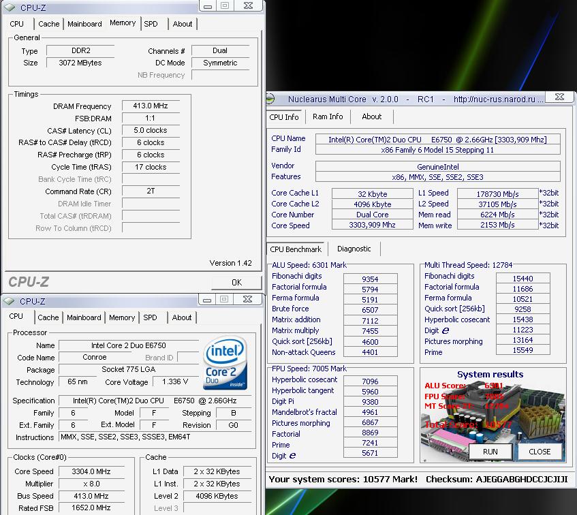Click the CPU-Z icon in bottom window title bar

coord(10,301)
